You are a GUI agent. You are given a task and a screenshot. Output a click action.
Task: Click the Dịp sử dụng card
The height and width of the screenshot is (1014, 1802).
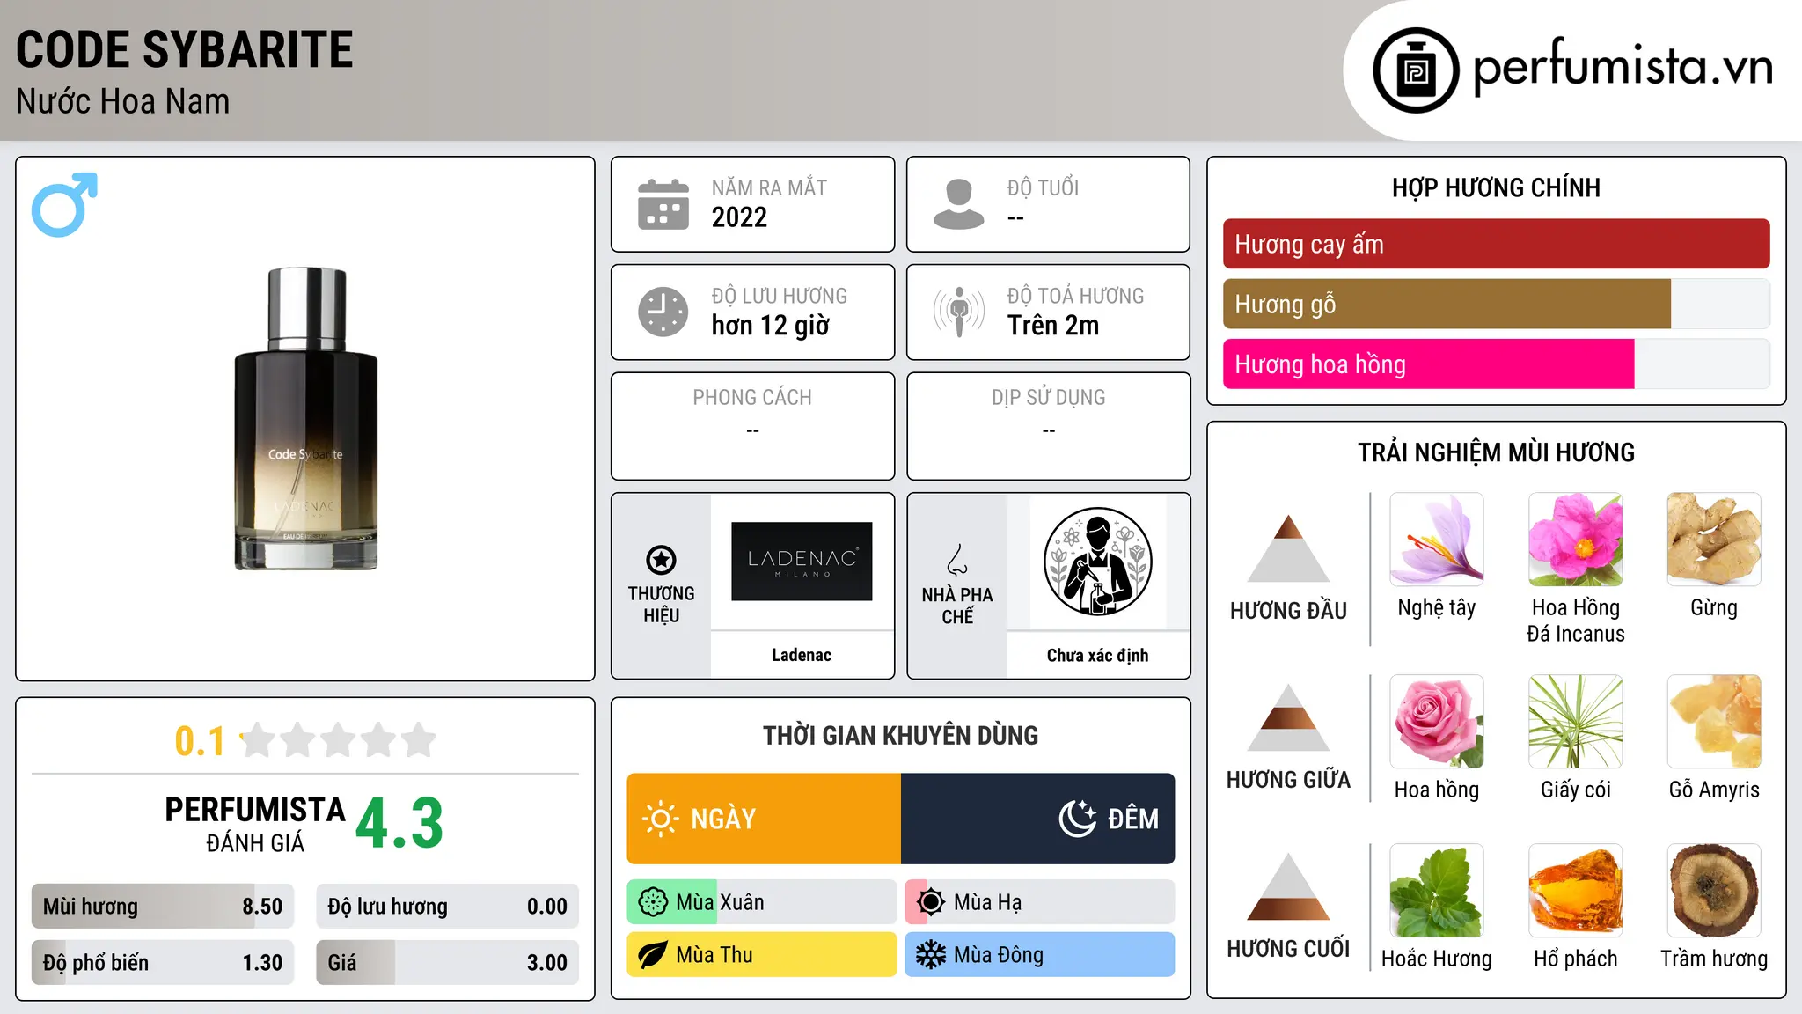point(1048,426)
